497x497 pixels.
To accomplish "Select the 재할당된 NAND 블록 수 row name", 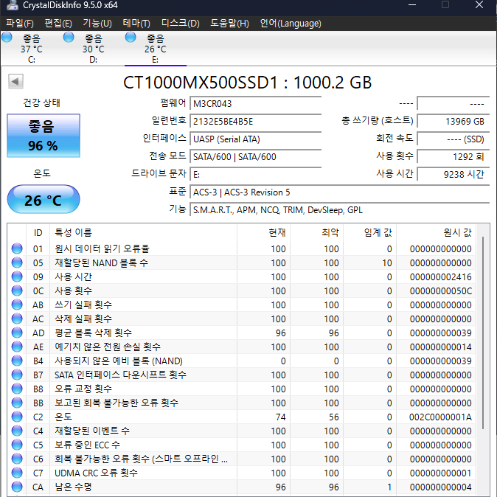I will 102,263.
